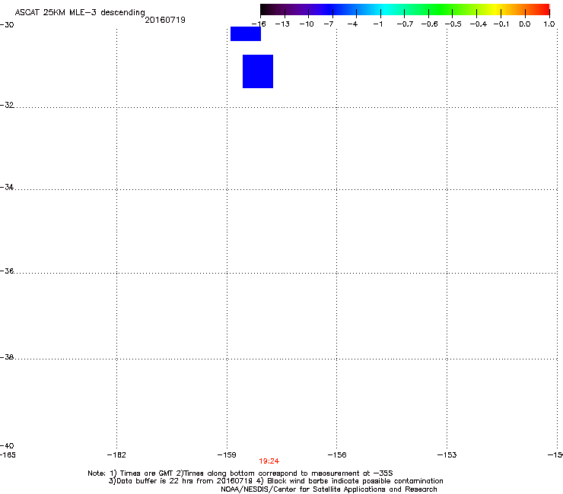Click the NOAA/NESDIS credit line

click(x=329, y=489)
